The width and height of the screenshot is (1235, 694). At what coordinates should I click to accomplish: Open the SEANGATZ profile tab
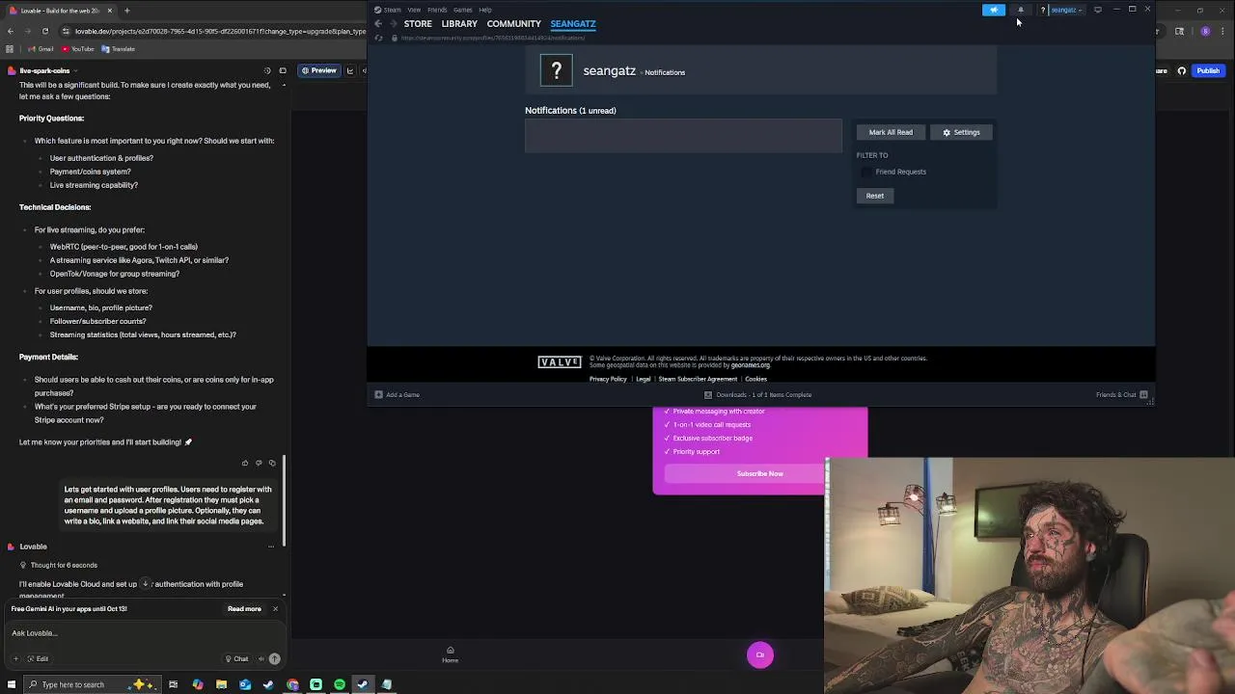573,23
